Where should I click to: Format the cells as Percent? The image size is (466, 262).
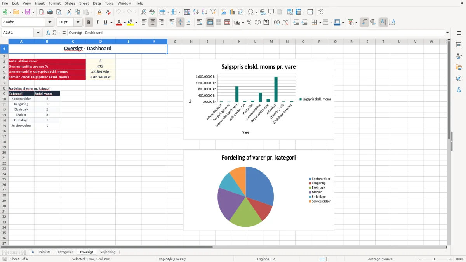pyautogui.click(x=249, y=23)
